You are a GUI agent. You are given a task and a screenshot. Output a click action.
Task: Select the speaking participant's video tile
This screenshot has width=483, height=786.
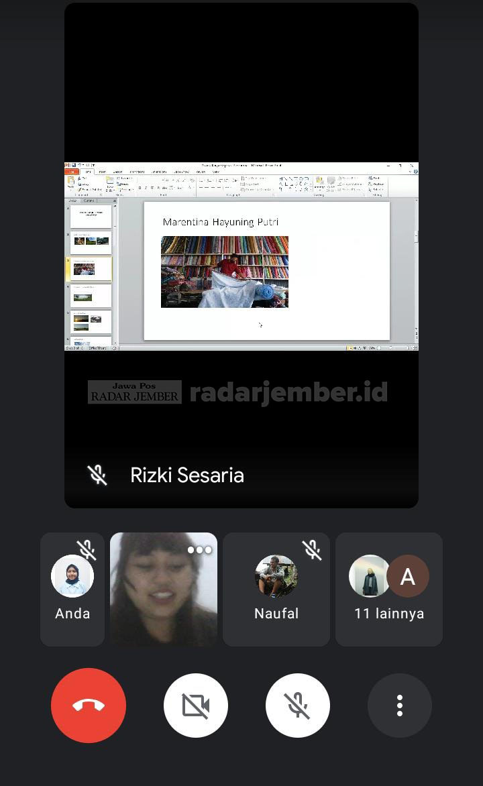[164, 589]
